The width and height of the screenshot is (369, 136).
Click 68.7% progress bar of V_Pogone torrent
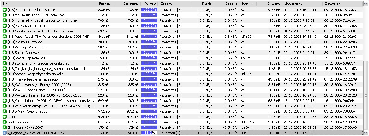click(149, 133)
